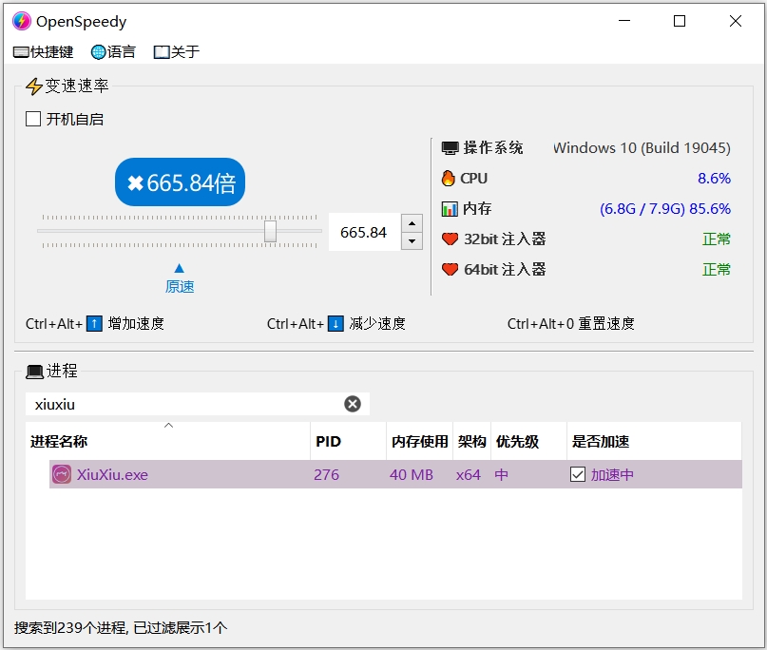Viewport: 767px width, 650px height.
Task: Select the XiuXiu.exe process row name
Action: point(112,474)
